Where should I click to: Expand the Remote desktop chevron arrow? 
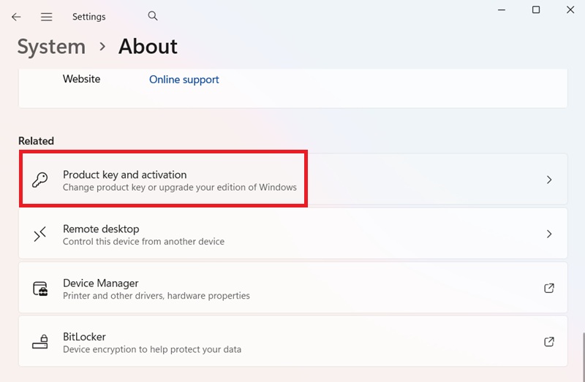coord(549,234)
